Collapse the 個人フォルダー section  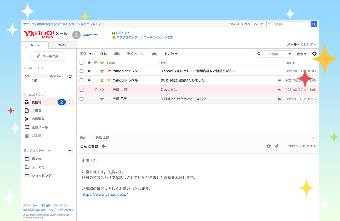tap(49, 151)
